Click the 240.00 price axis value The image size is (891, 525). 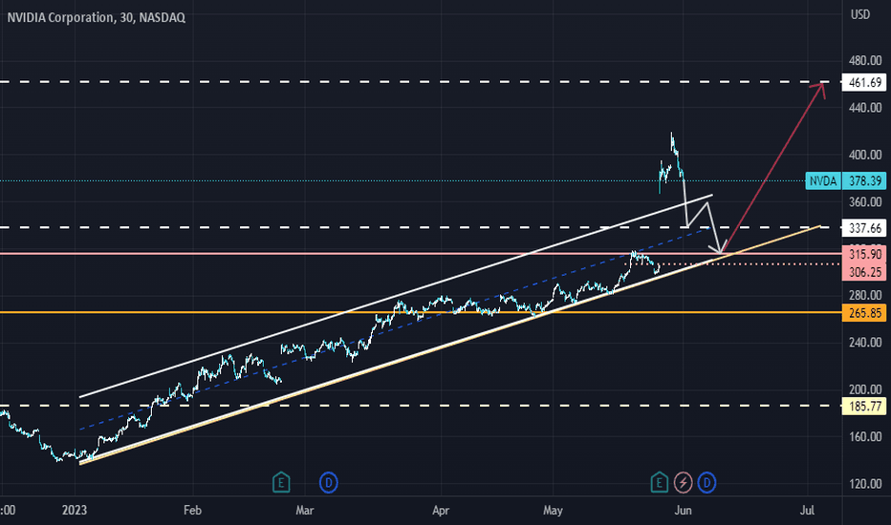tap(865, 343)
